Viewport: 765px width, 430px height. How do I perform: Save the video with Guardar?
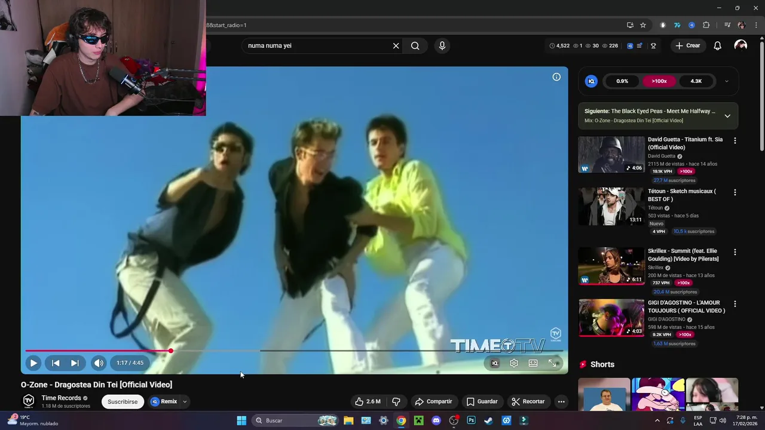[x=482, y=401]
